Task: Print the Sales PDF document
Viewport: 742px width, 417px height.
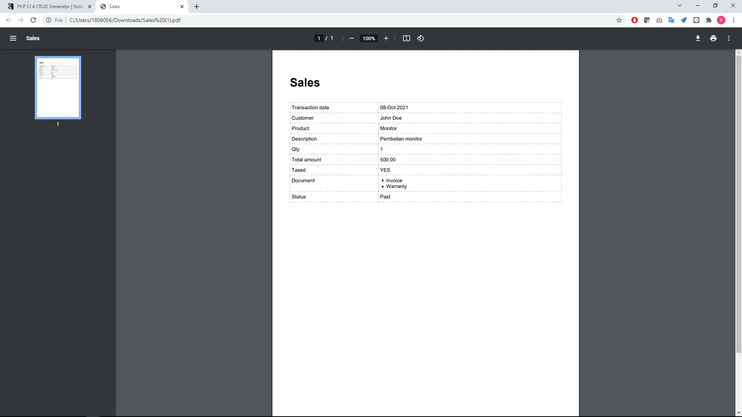Action: tap(713, 38)
